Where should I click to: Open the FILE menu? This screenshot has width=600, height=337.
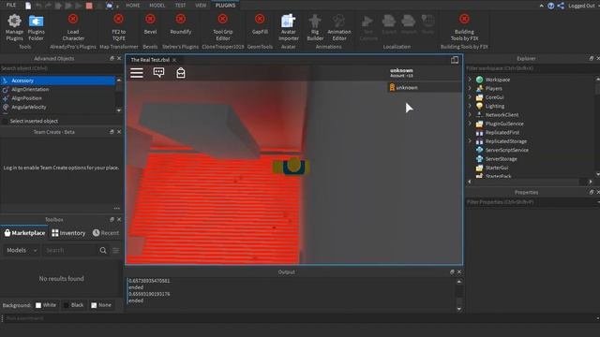coord(11,6)
